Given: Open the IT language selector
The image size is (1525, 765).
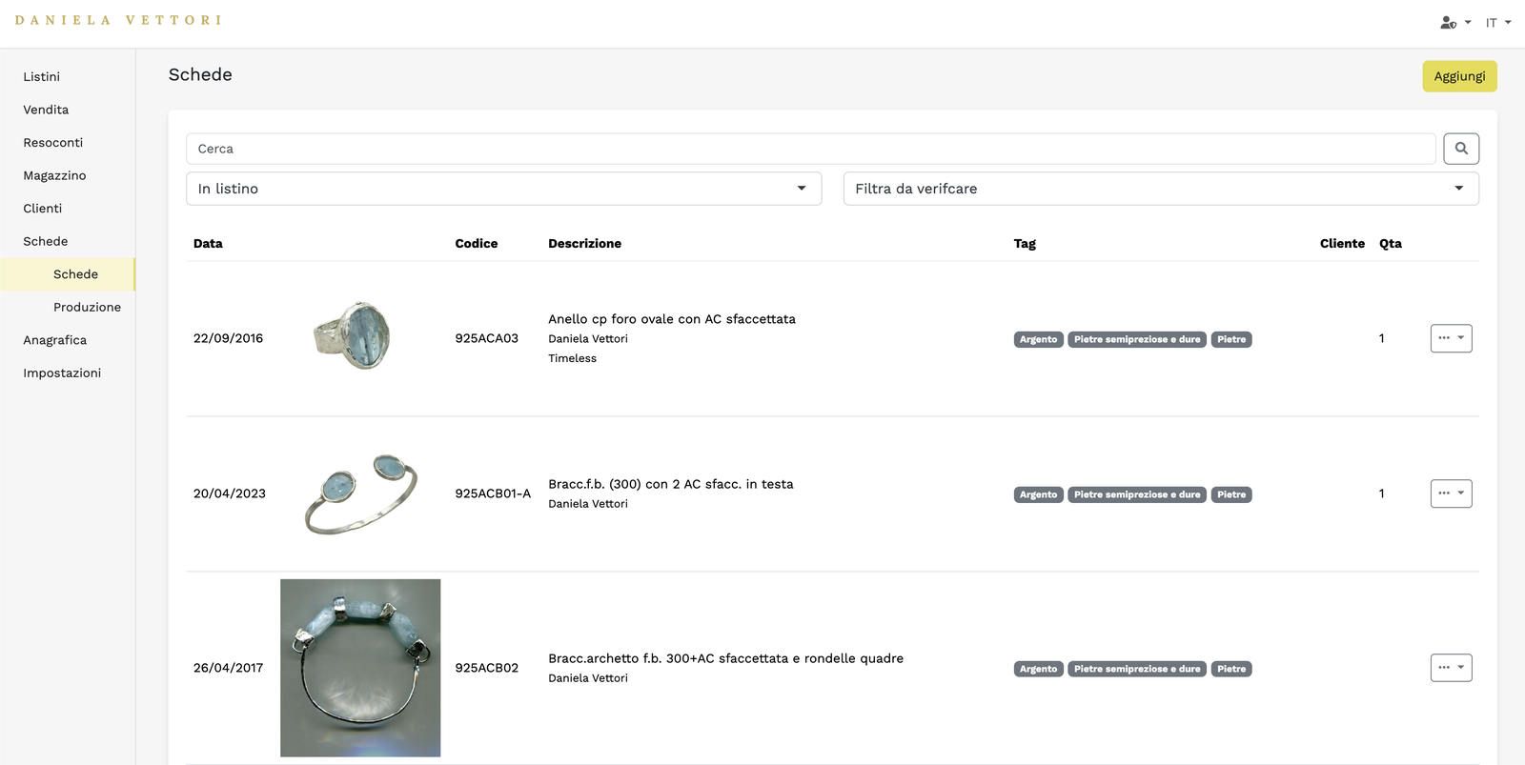Looking at the screenshot, I should pyautogui.click(x=1497, y=22).
